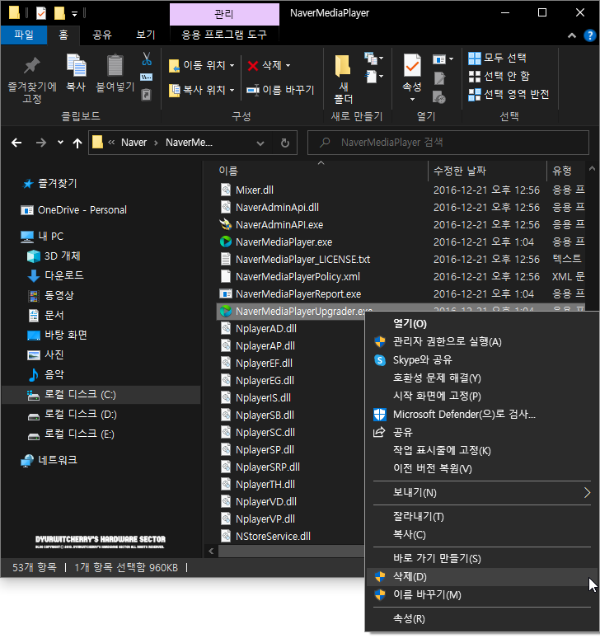This screenshot has width=600, height=643.
Task: Navigate back with the back arrow
Action: pos(16,143)
